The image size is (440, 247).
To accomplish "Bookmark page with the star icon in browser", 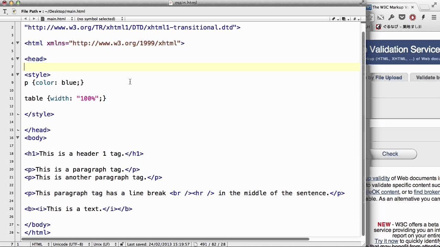I will click(x=370, y=17).
